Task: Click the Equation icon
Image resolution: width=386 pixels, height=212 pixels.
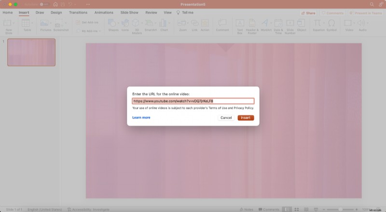Action: click(317, 23)
